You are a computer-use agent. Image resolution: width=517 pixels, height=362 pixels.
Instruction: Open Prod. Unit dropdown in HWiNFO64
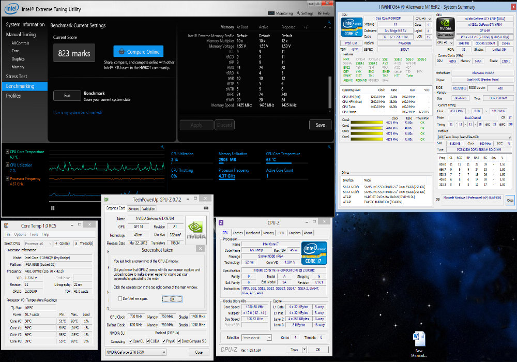351,43
